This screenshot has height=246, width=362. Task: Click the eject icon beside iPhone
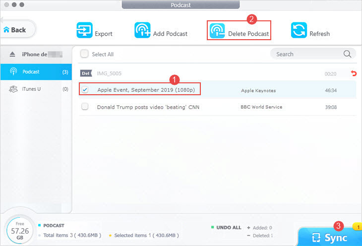click(12, 55)
